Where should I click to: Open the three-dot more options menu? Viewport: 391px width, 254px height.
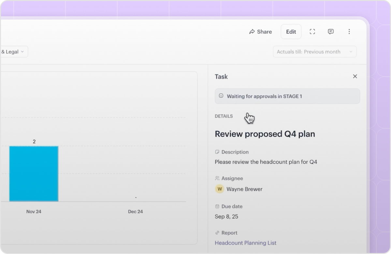tap(349, 32)
